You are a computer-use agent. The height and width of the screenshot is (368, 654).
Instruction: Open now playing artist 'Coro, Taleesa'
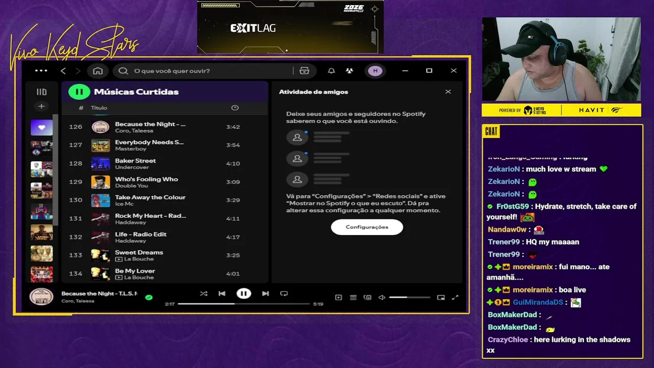pyautogui.click(x=78, y=301)
